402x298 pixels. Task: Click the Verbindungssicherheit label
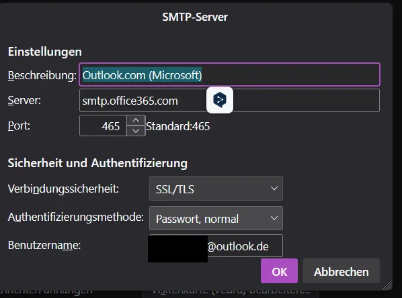click(x=63, y=189)
